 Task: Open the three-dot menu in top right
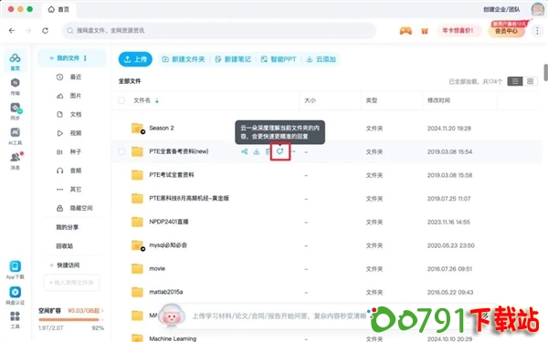coord(537,31)
